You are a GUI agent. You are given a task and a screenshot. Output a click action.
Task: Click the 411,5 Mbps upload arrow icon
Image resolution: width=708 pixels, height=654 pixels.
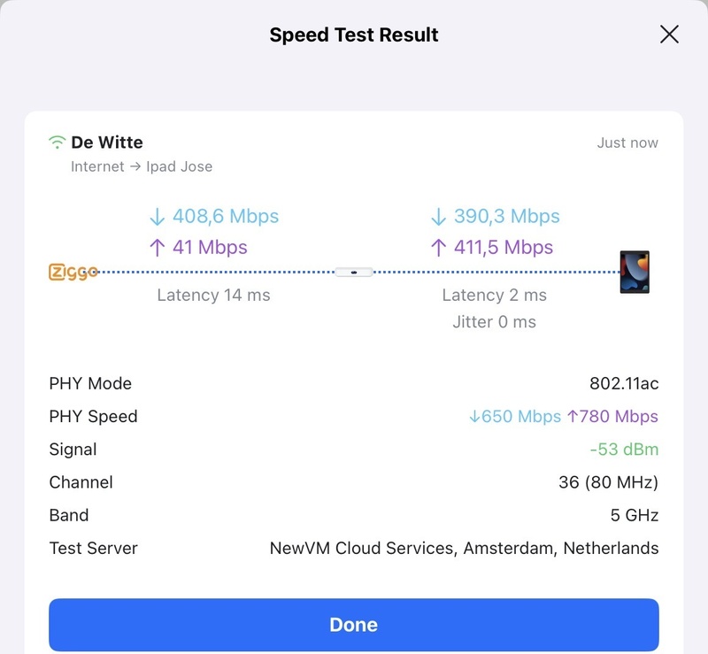pos(438,248)
